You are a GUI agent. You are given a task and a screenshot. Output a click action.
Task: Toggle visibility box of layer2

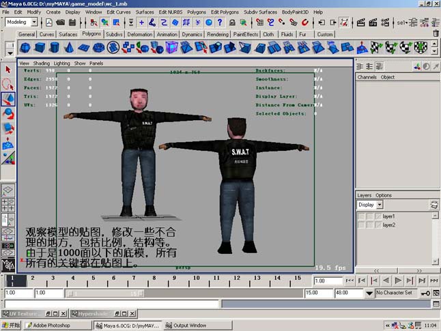point(361,225)
